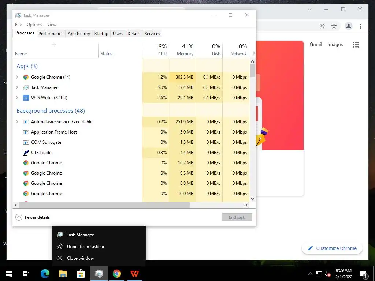Click Chrome tab search chevron

click(x=309, y=9)
